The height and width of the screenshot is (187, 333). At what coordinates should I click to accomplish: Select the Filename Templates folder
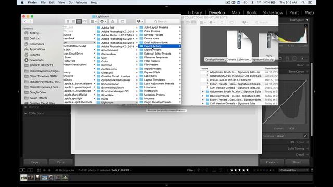coord(160,57)
